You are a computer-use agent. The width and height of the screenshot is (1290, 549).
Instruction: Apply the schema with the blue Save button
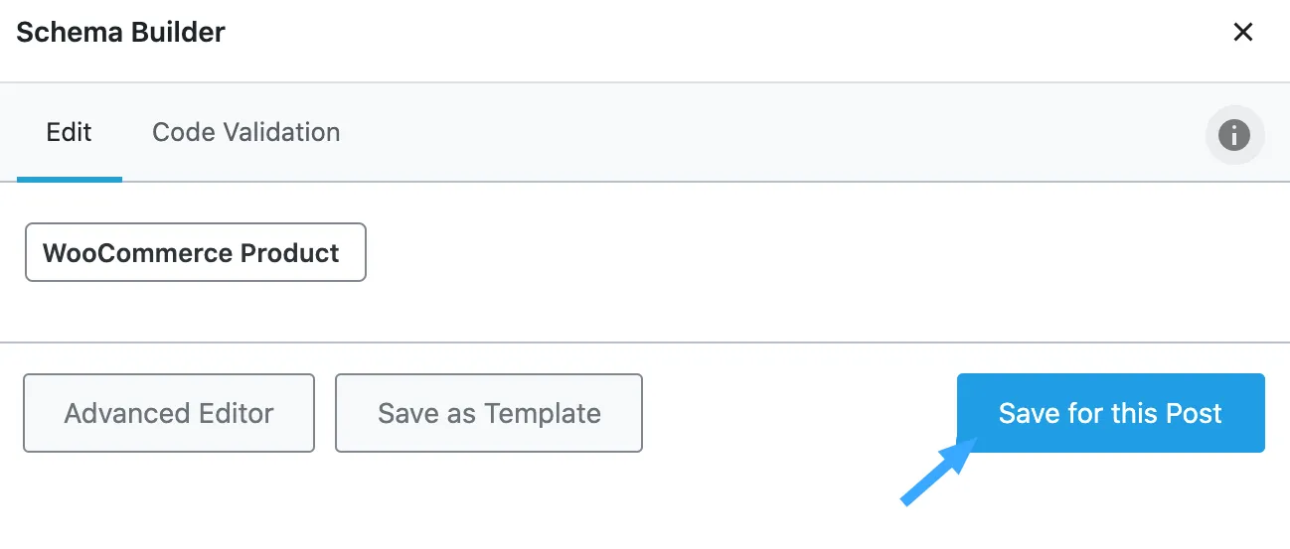[1110, 413]
